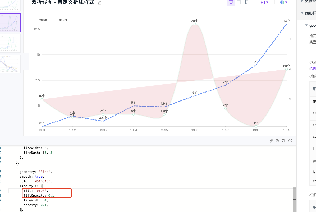Image resolution: width=316 pixels, height=212 pixels.
Task: Select the desktop preview mode icon
Action: click(x=231, y=2)
